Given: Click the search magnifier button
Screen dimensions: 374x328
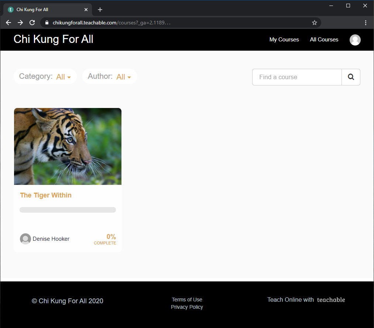Looking at the screenshot, I should click(351, 77).
